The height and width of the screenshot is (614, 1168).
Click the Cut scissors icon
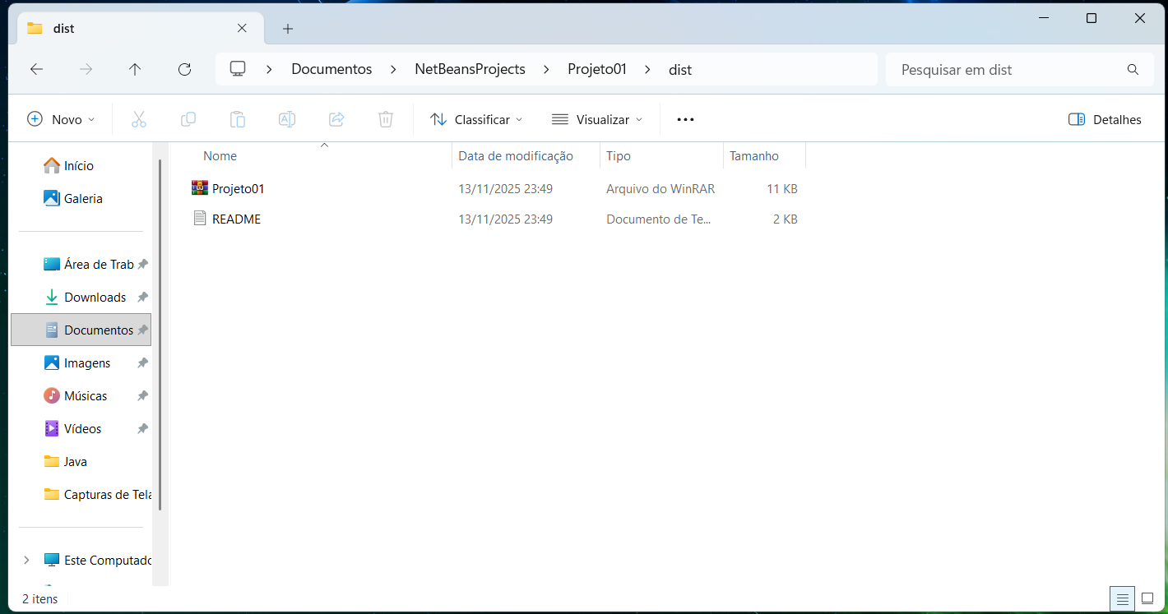pos(138,119)
